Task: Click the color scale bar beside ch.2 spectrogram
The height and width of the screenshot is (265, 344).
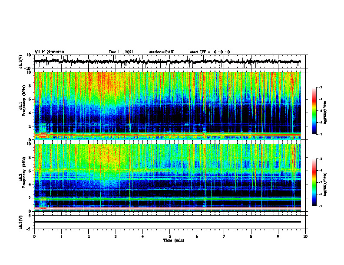Action: tap(314, 182)
